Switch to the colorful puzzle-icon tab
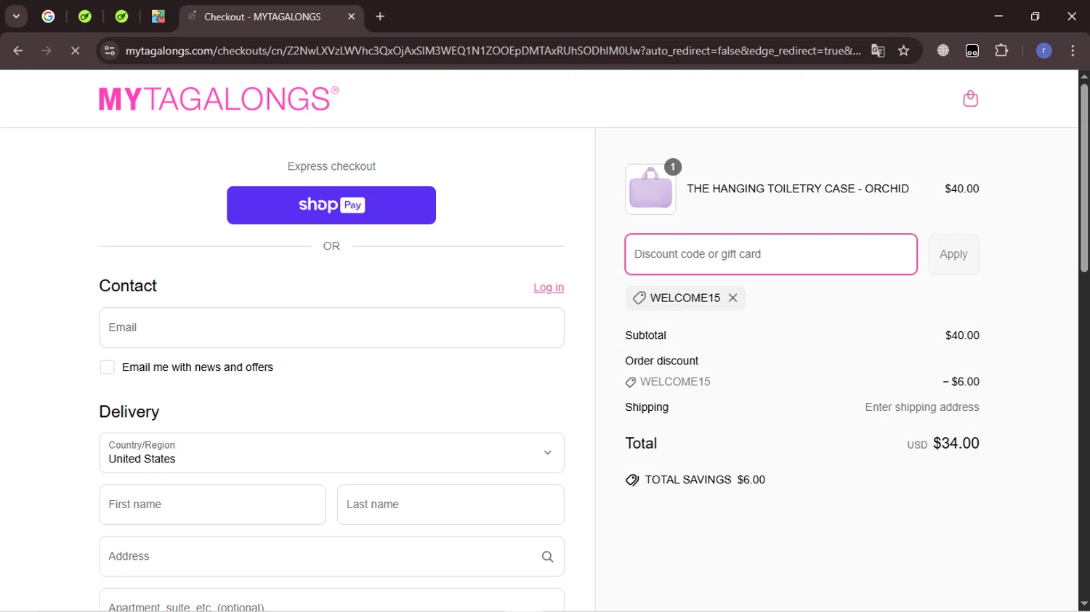Screen dimensions: 1090x612 (x=158, y=16)
